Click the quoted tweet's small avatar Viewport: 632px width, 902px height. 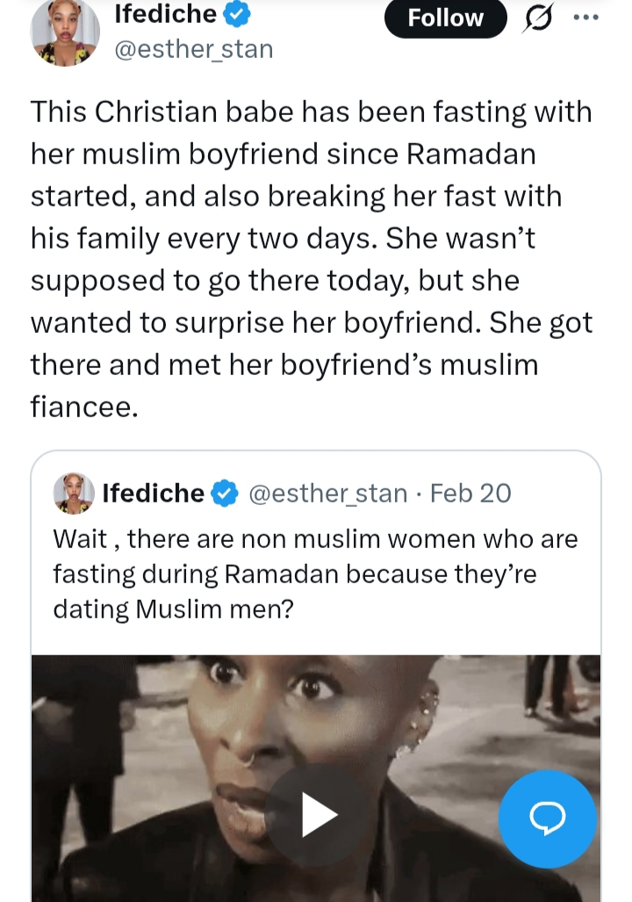pyautogui.click(x=74, y=493)
